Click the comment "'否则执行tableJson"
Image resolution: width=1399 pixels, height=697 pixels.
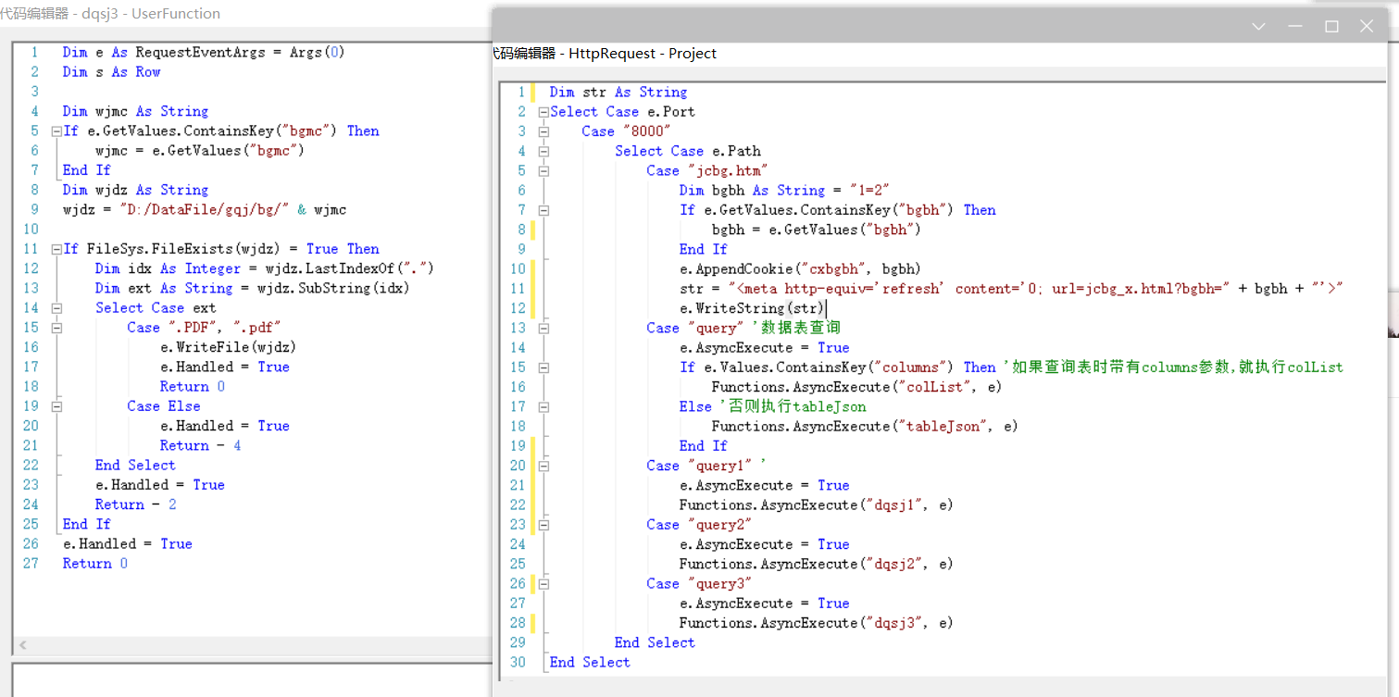click(793, 406)
